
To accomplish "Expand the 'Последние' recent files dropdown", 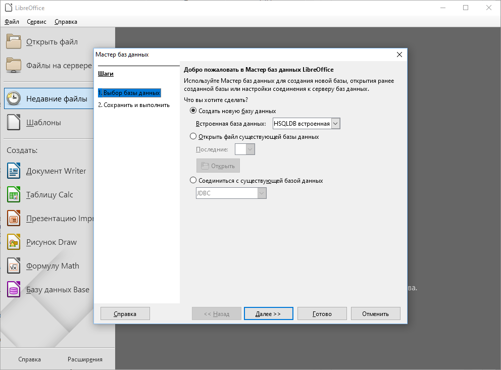I will [x=250, y=149].
